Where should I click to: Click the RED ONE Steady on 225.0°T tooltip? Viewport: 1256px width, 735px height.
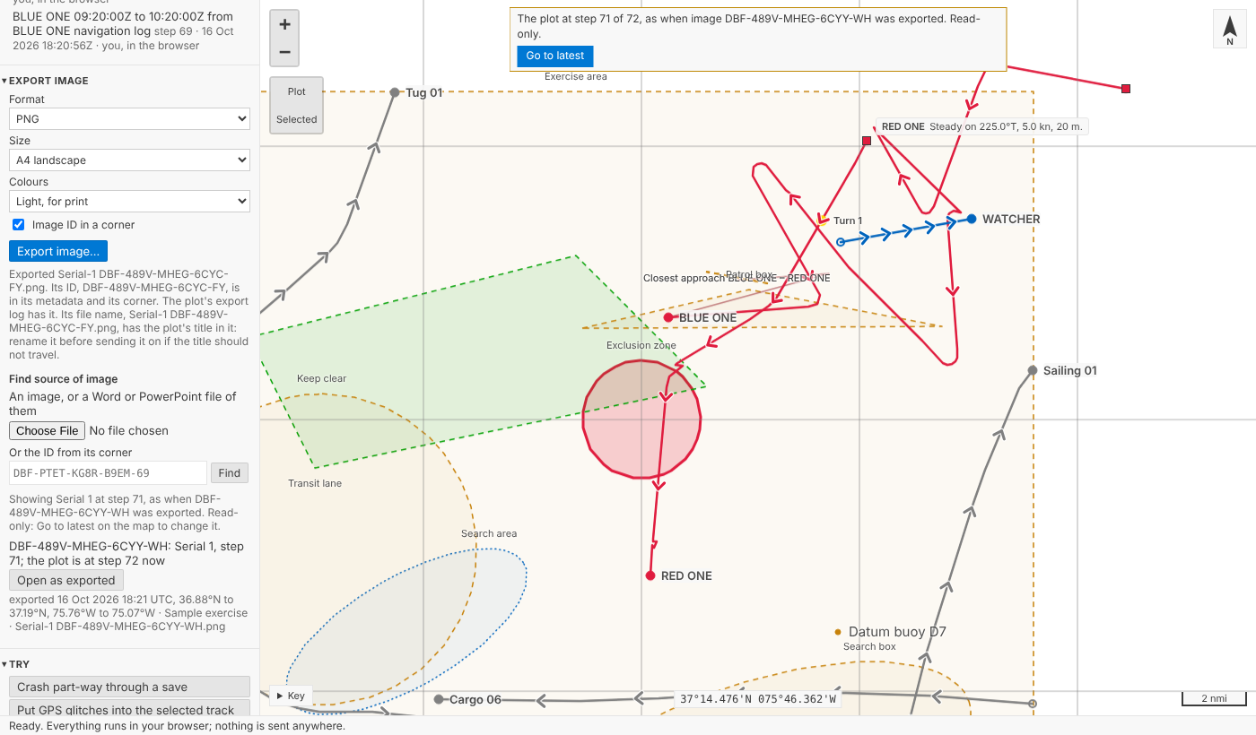pos(982,126)
